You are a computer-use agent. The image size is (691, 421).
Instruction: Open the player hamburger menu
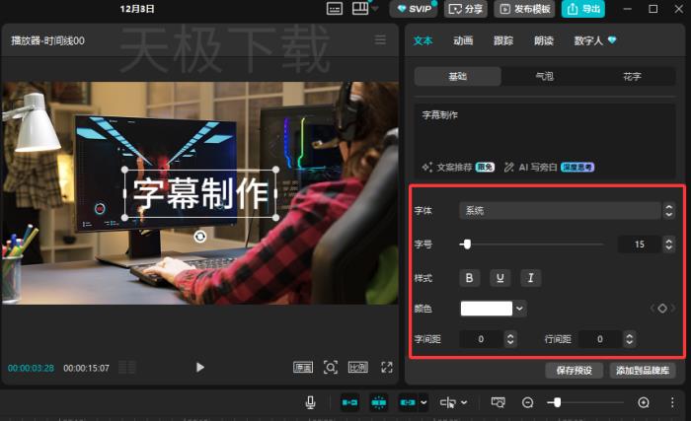tap(380, 40)
